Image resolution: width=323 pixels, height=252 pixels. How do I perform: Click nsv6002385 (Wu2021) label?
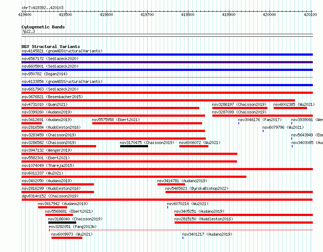click(x=294, y=104)
